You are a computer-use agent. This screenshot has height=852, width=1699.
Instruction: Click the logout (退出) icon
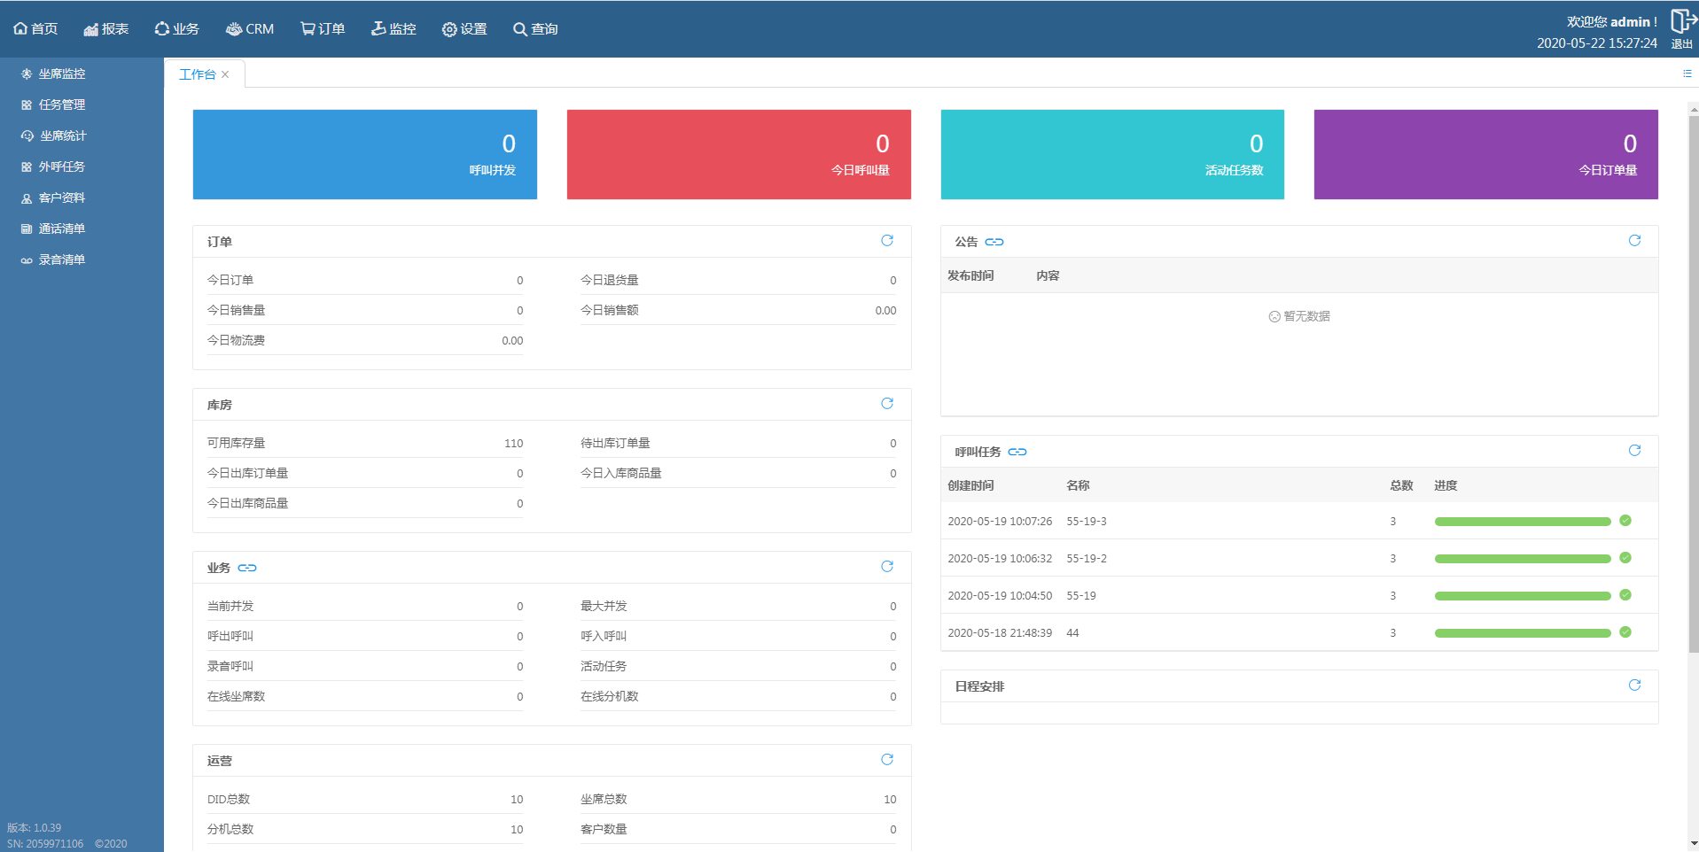coord(1681,25)
